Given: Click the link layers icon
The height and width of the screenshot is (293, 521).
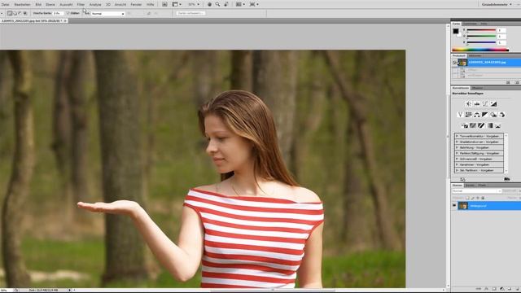Looking at the screenshot, I should [x=479, y=289].
